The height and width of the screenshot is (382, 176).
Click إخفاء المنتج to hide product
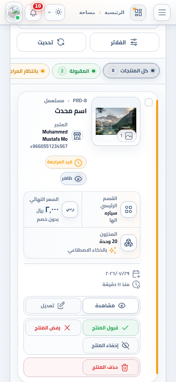point(111,345)
